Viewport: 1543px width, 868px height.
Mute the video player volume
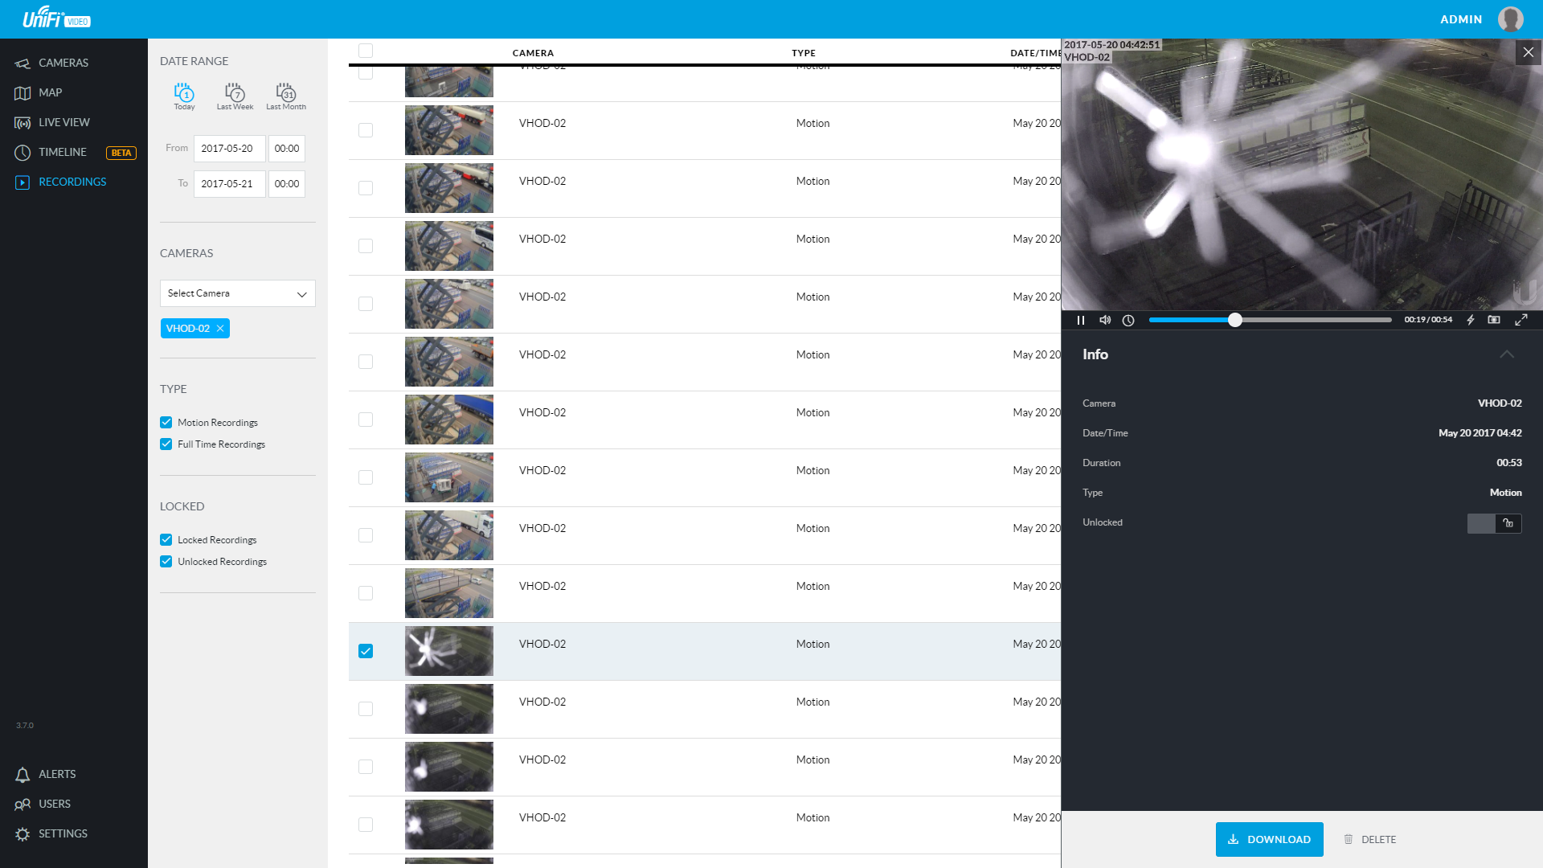1105,320
